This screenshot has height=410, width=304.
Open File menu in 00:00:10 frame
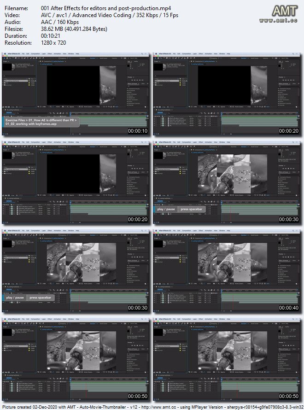pos(23,53)
